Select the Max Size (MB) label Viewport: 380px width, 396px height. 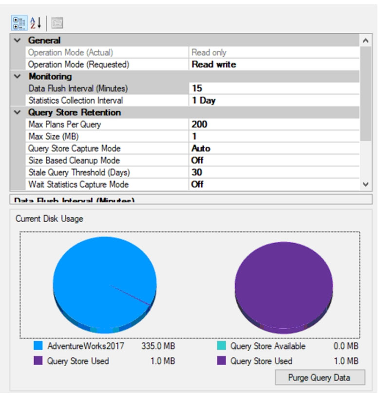(54, 136)
